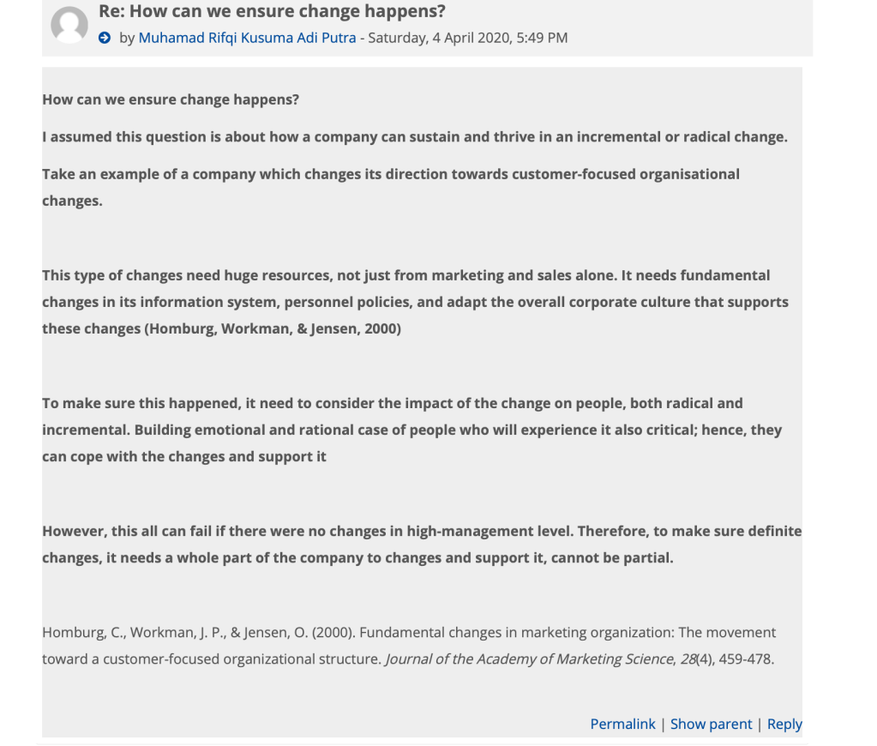The image size is (877, 746).
Task: Click the word "by" before the author name
Action: pyautogui.click(x=127, y=38)
